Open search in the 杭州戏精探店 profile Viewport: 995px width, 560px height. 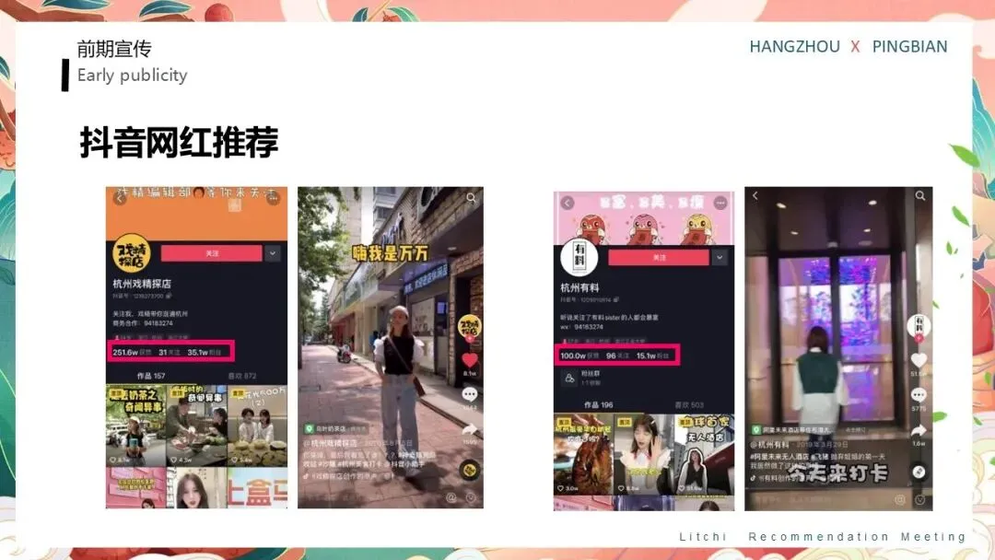pyautogui.click(x=470, y=195)
